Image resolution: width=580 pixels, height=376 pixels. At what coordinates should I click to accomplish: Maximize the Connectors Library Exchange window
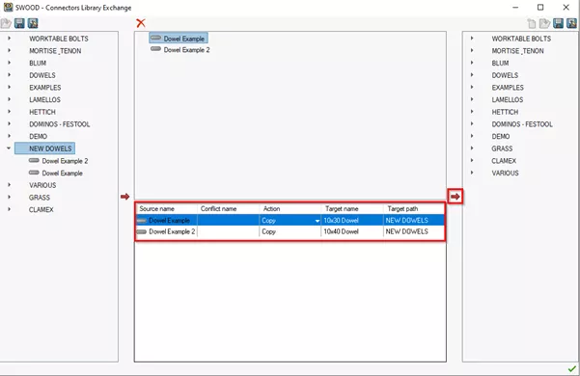click(540, 7)
